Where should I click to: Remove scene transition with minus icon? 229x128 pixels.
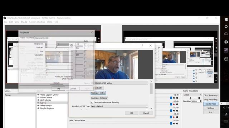[195, 98]
